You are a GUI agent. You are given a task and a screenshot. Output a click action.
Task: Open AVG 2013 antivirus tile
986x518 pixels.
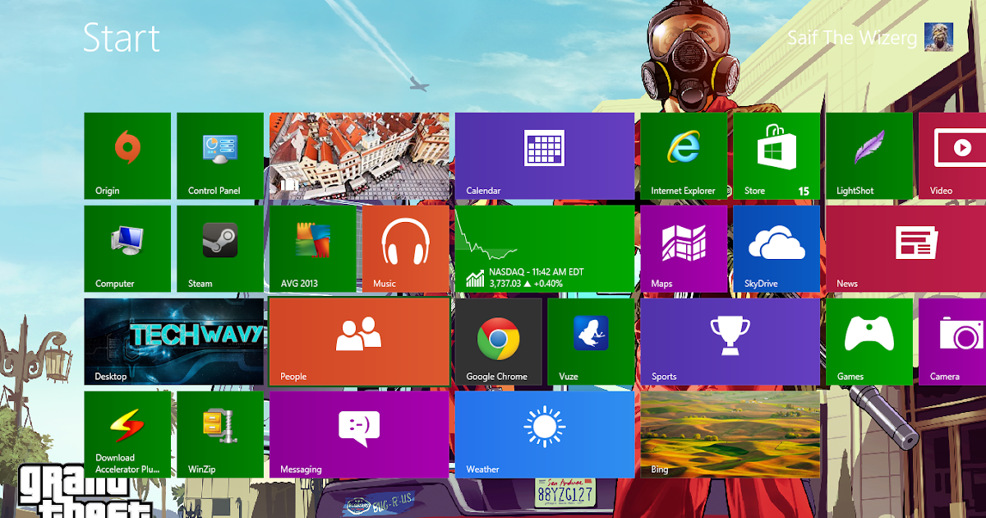(313, 249)
